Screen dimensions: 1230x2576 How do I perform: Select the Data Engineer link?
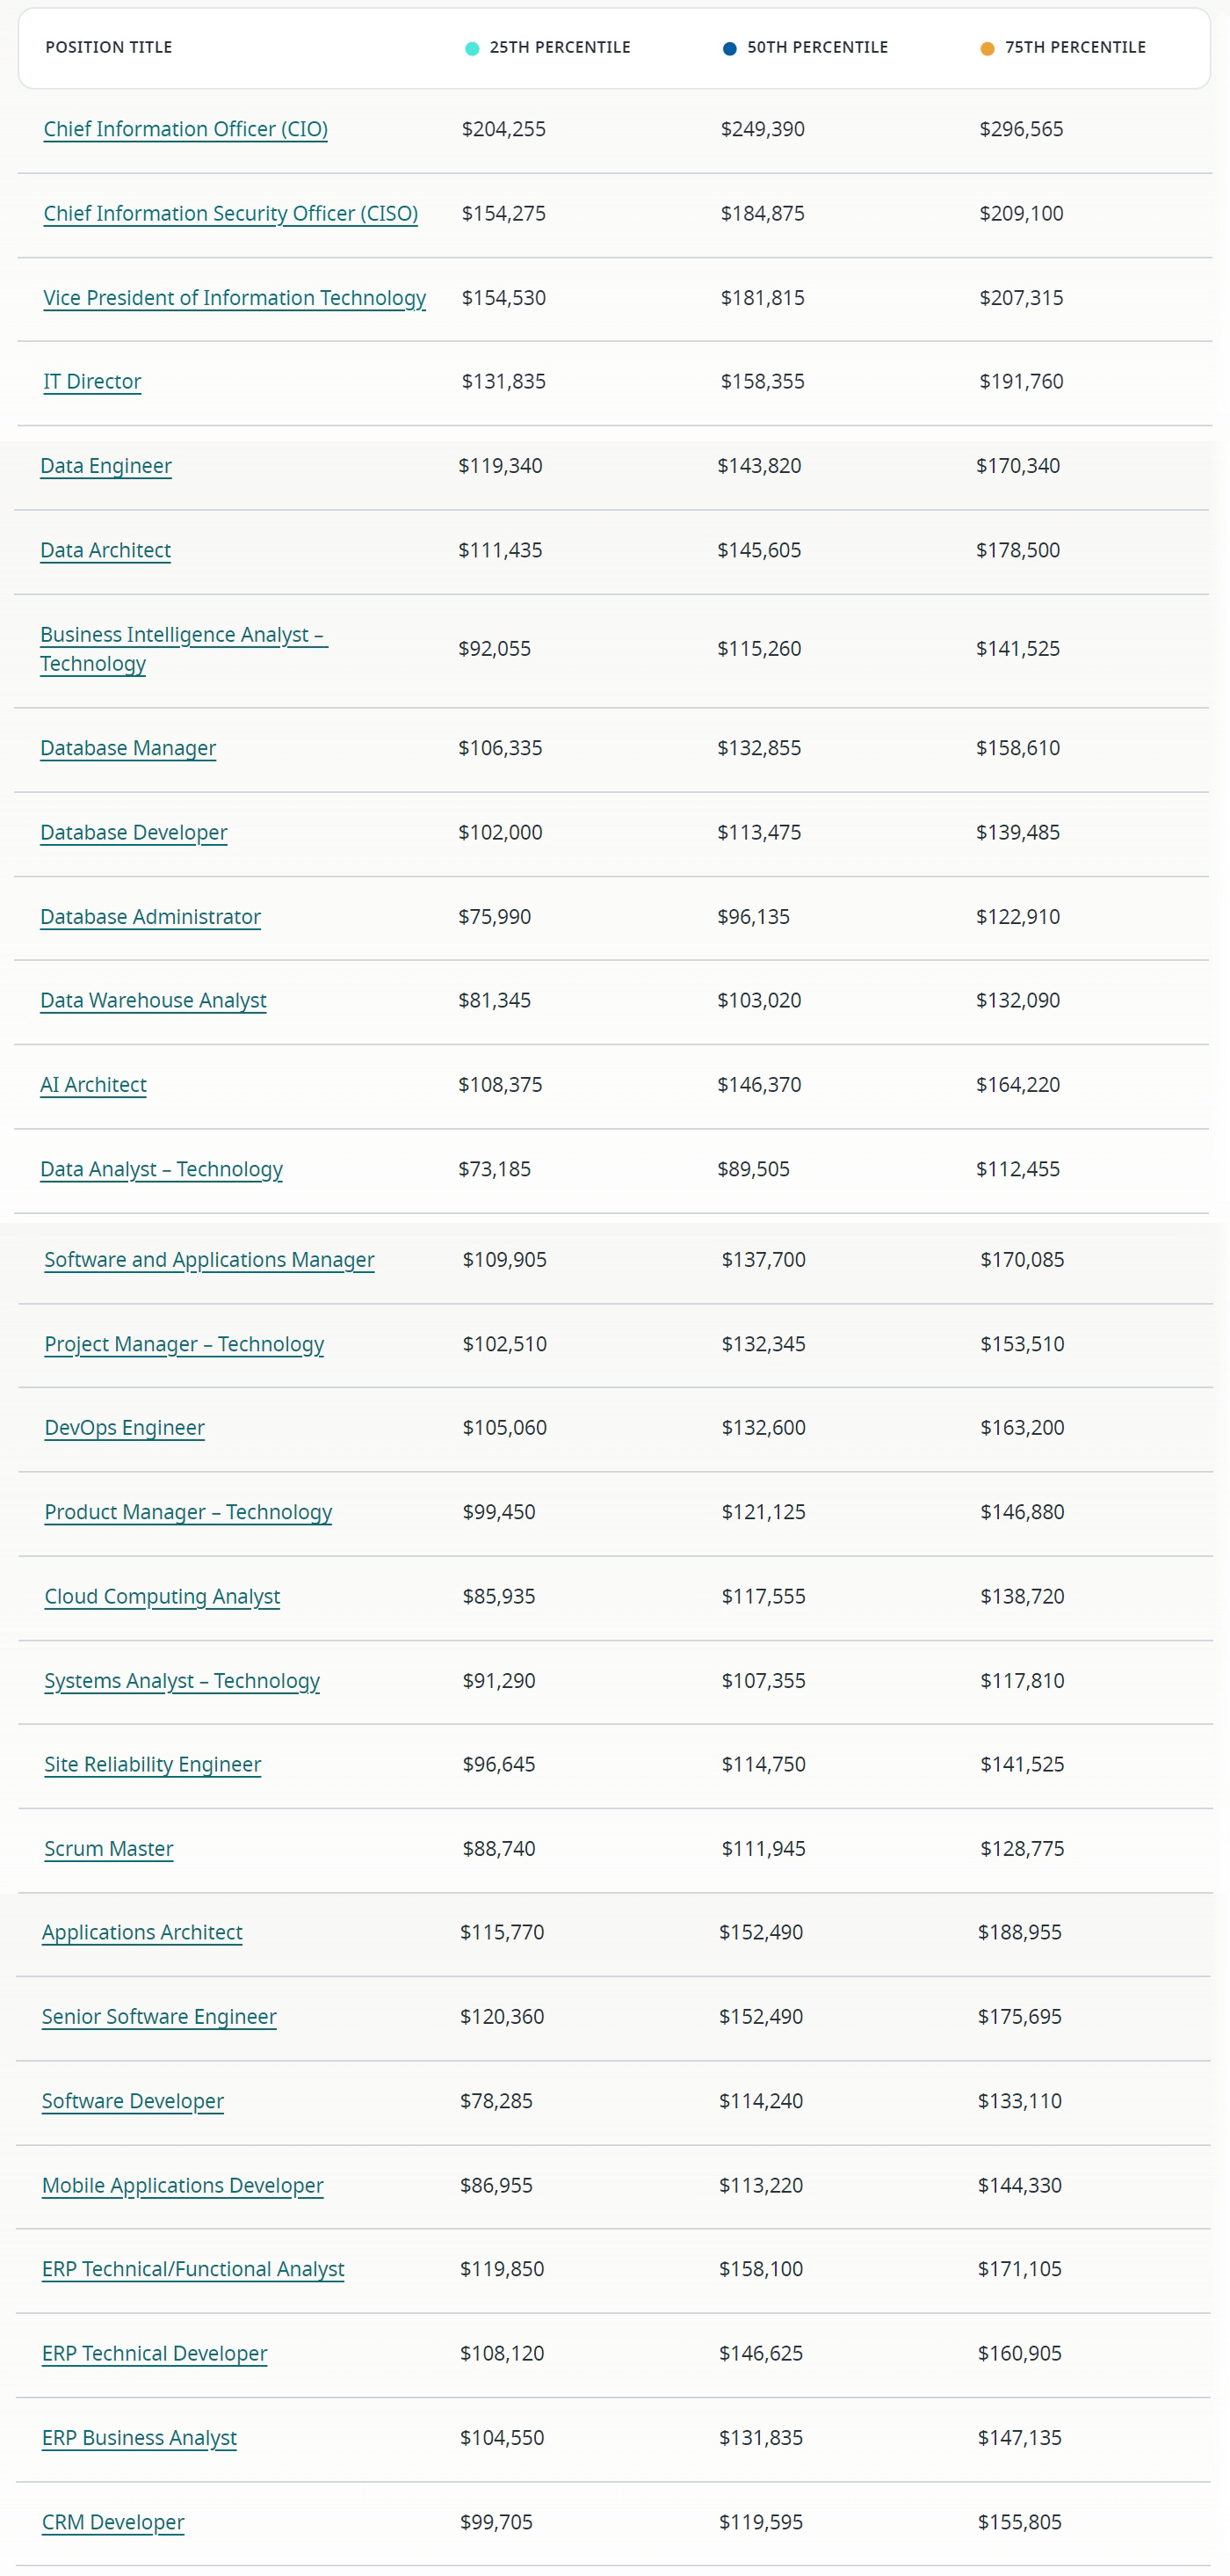[106, 465]
